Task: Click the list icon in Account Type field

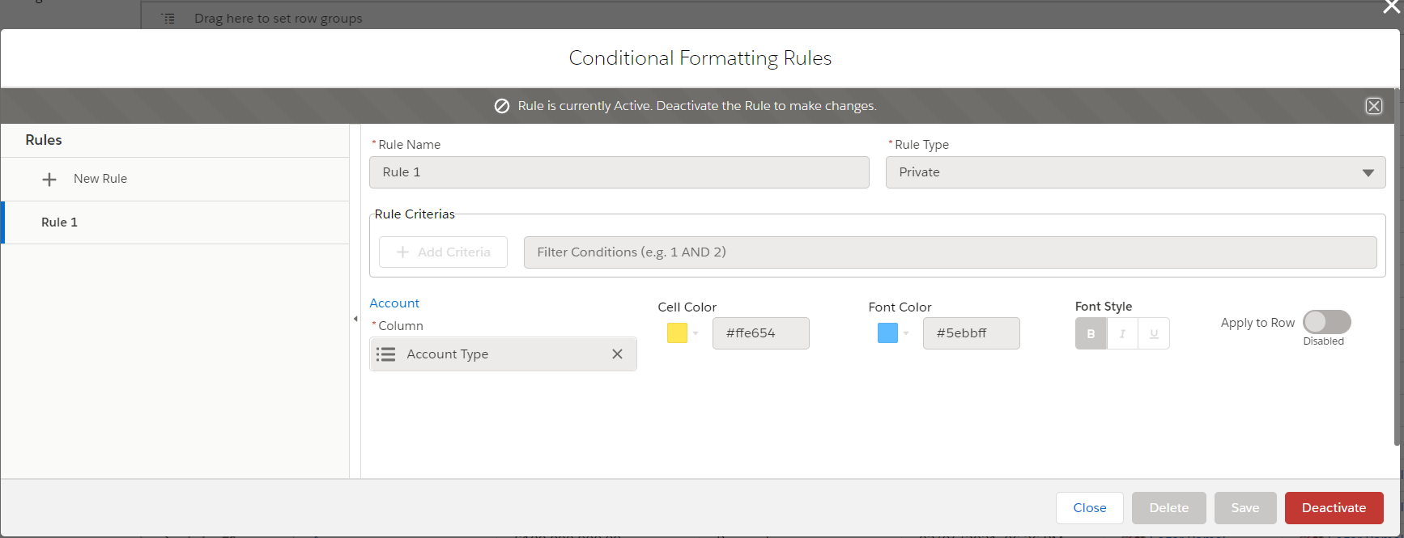Action: (x=386, y=354)
